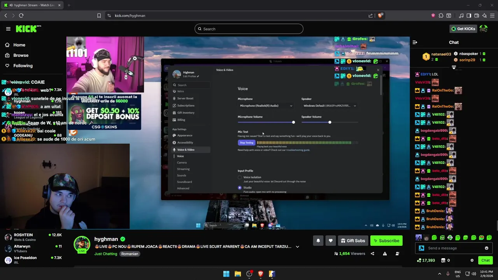Open Leo AI sparkle icon in toolbar
The width and height of the screenshot is (498, 280).
tap(484, 16)
